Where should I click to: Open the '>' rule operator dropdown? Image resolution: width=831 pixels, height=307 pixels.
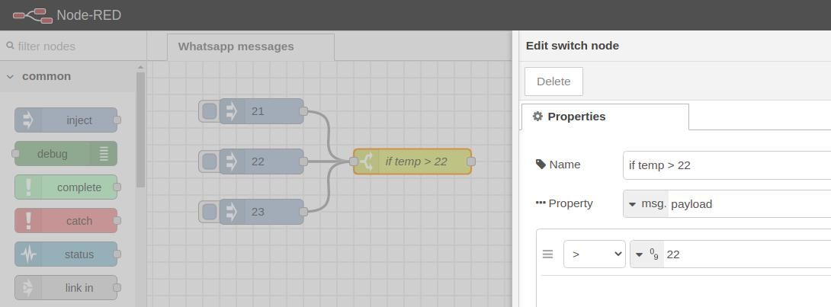click(595, 254)
